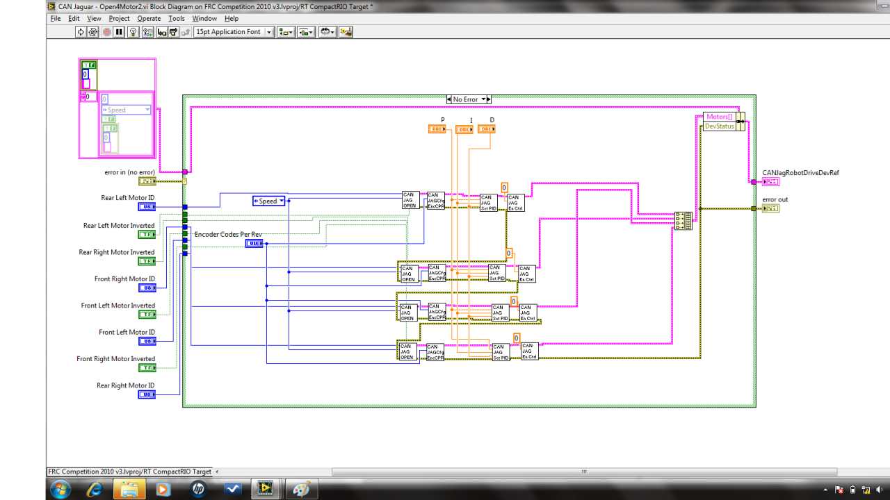This screenshot has height=500, width=890.
Task: Select the CANJagRobotDriveDevRef indicator terminal
Action: tap(770, 182)
